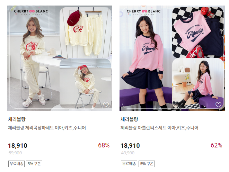Open 체리블랑 체리콕상하세트 product title

(x=47, y=128)
